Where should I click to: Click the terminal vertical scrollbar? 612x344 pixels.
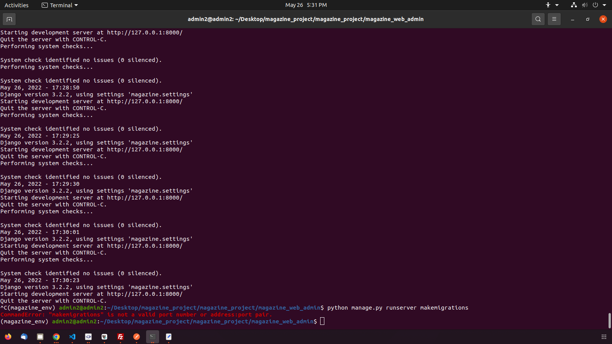[609, 320]
